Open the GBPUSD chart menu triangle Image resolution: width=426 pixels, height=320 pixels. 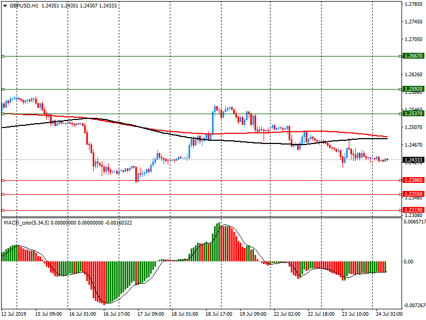click(5, 6)
